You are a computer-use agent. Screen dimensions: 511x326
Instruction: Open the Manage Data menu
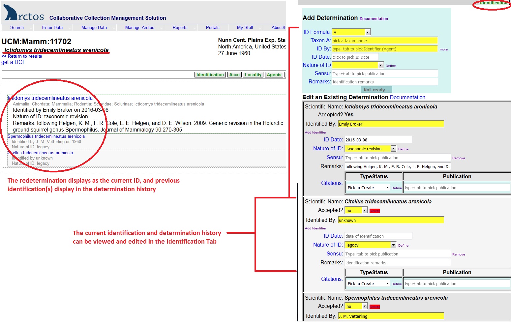coord(94,28)
